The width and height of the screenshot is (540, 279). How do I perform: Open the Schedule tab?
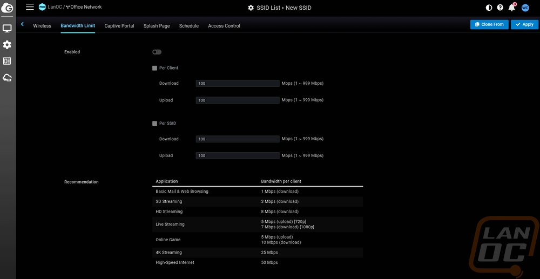[x=189, y=26]
